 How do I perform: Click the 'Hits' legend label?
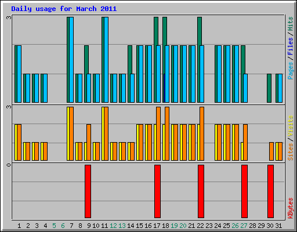[x=291, y=24]
